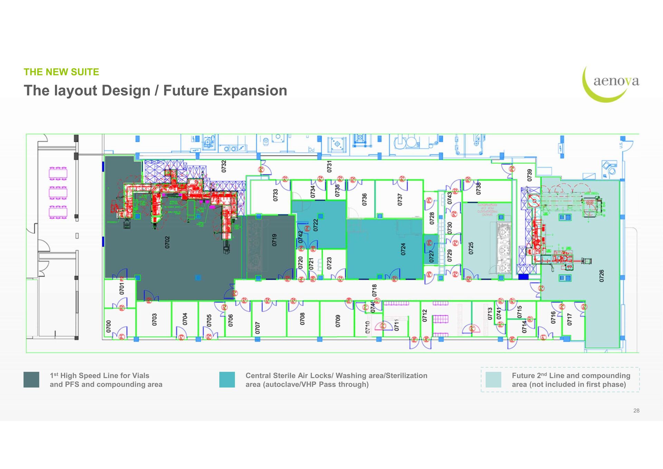Click room label 0729
Image resolution: width=663 pixels, height=469 pixels.
click(x=450, y=256)
